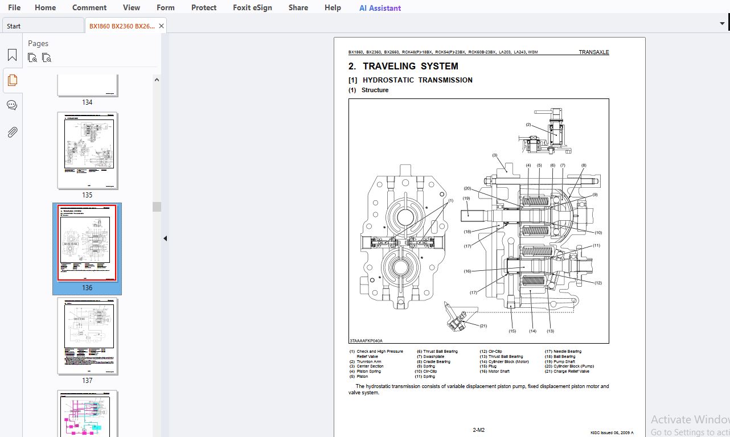Open the File menu
Screen dimensions: 730x437
[x=14, y=7]
